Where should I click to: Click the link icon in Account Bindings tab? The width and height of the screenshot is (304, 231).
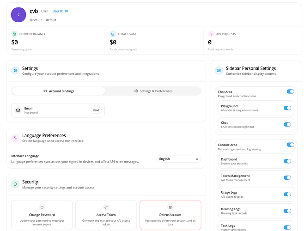tap(45, 91)
